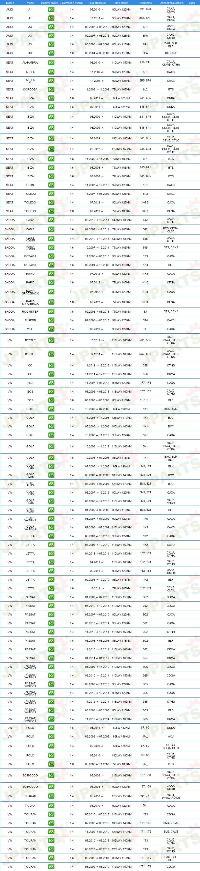The height and width of the screenshot is (871, 200).
Task: Click the fuel icon in the VW POLO AXU row
Action: (x=51, y=736)
